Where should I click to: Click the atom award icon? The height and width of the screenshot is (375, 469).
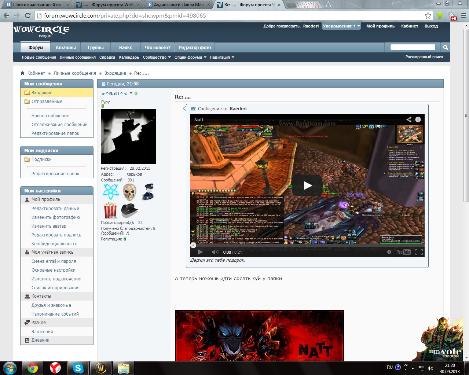pyautogui.click(x=110, y=191)
